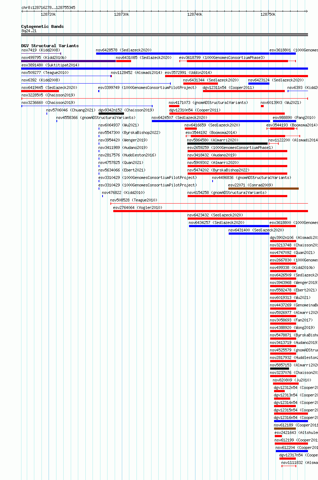This screenshot has width=318, height=480.
Task: Click the nsv6416659 (Sedlazeck2020) label
Action: 213,125
